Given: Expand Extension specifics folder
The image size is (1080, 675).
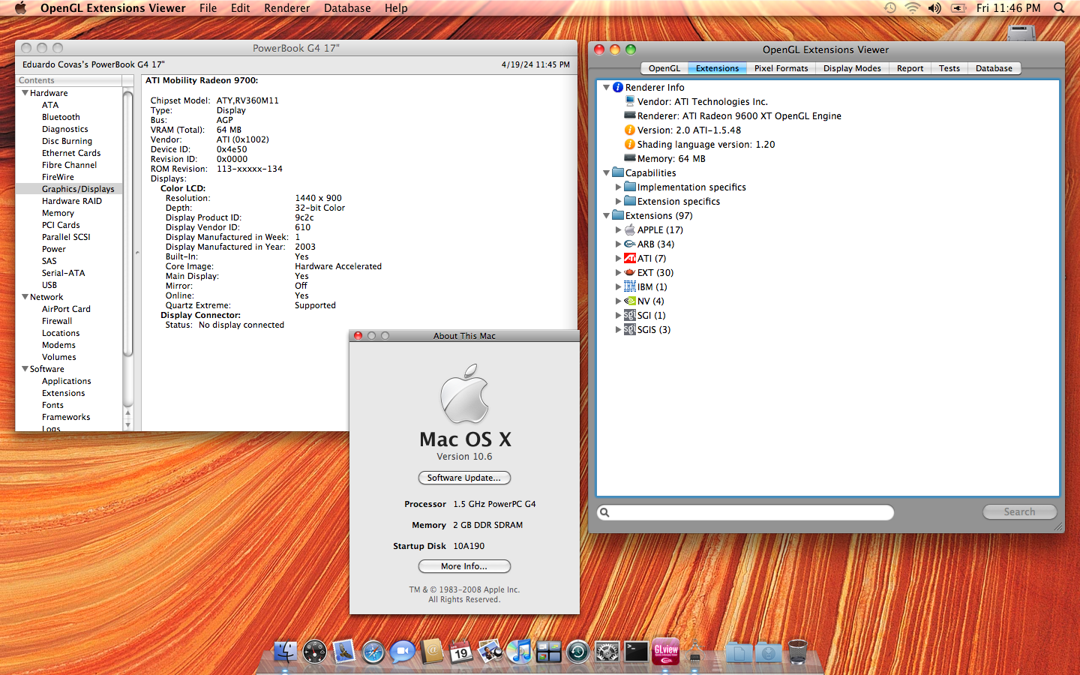Looking at the screenshot, I should tap(618, 202).
